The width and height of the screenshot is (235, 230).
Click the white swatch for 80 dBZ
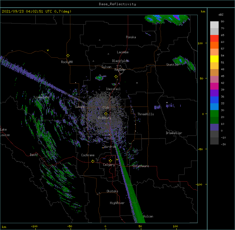(x=214, y=25)
